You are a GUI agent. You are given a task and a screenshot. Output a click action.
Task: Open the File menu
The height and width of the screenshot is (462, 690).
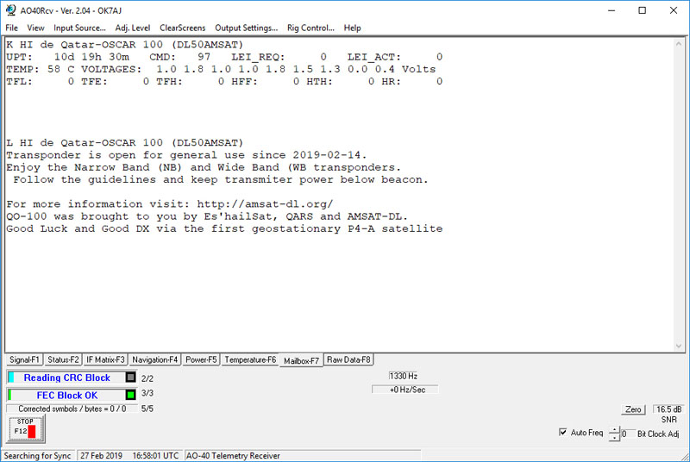(11, 28)
